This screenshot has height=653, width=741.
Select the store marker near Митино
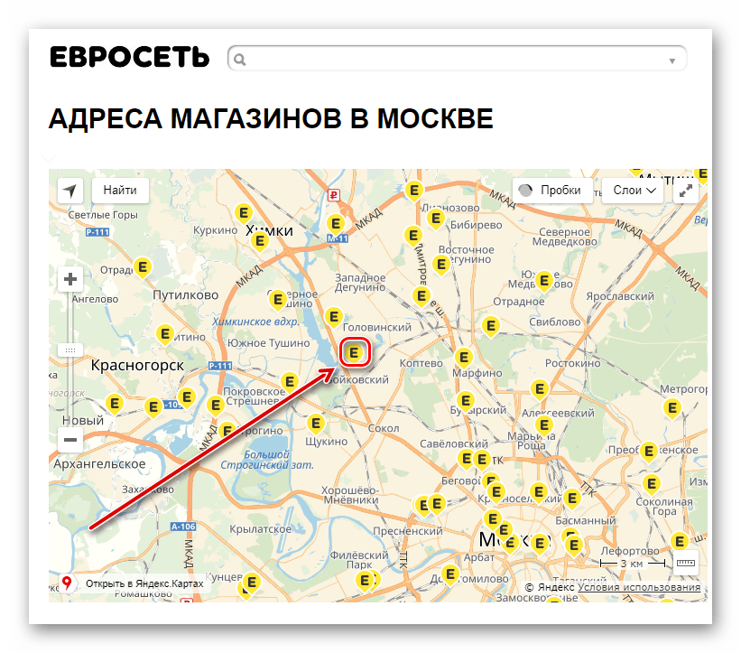tap(165, 335)
